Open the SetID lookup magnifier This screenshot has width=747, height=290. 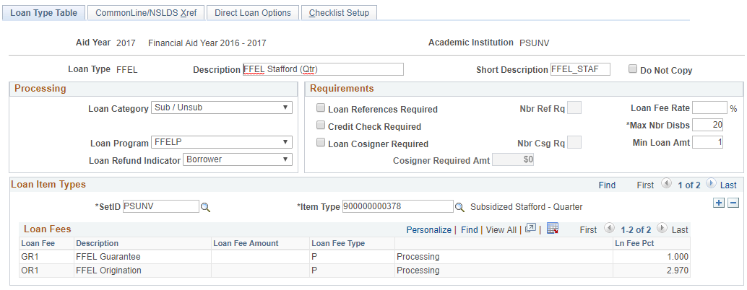[x=205, y=207]
